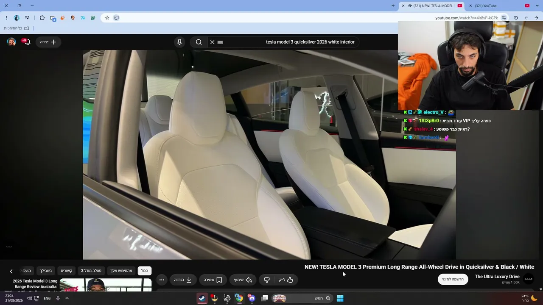Open a new browser tab
The width and height of the screenshot is (543, 305).
tap(393, 6)
